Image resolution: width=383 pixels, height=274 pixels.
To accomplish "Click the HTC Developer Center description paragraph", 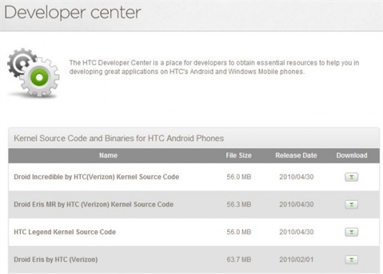I will pyautogui.click(x=214, y=67).
